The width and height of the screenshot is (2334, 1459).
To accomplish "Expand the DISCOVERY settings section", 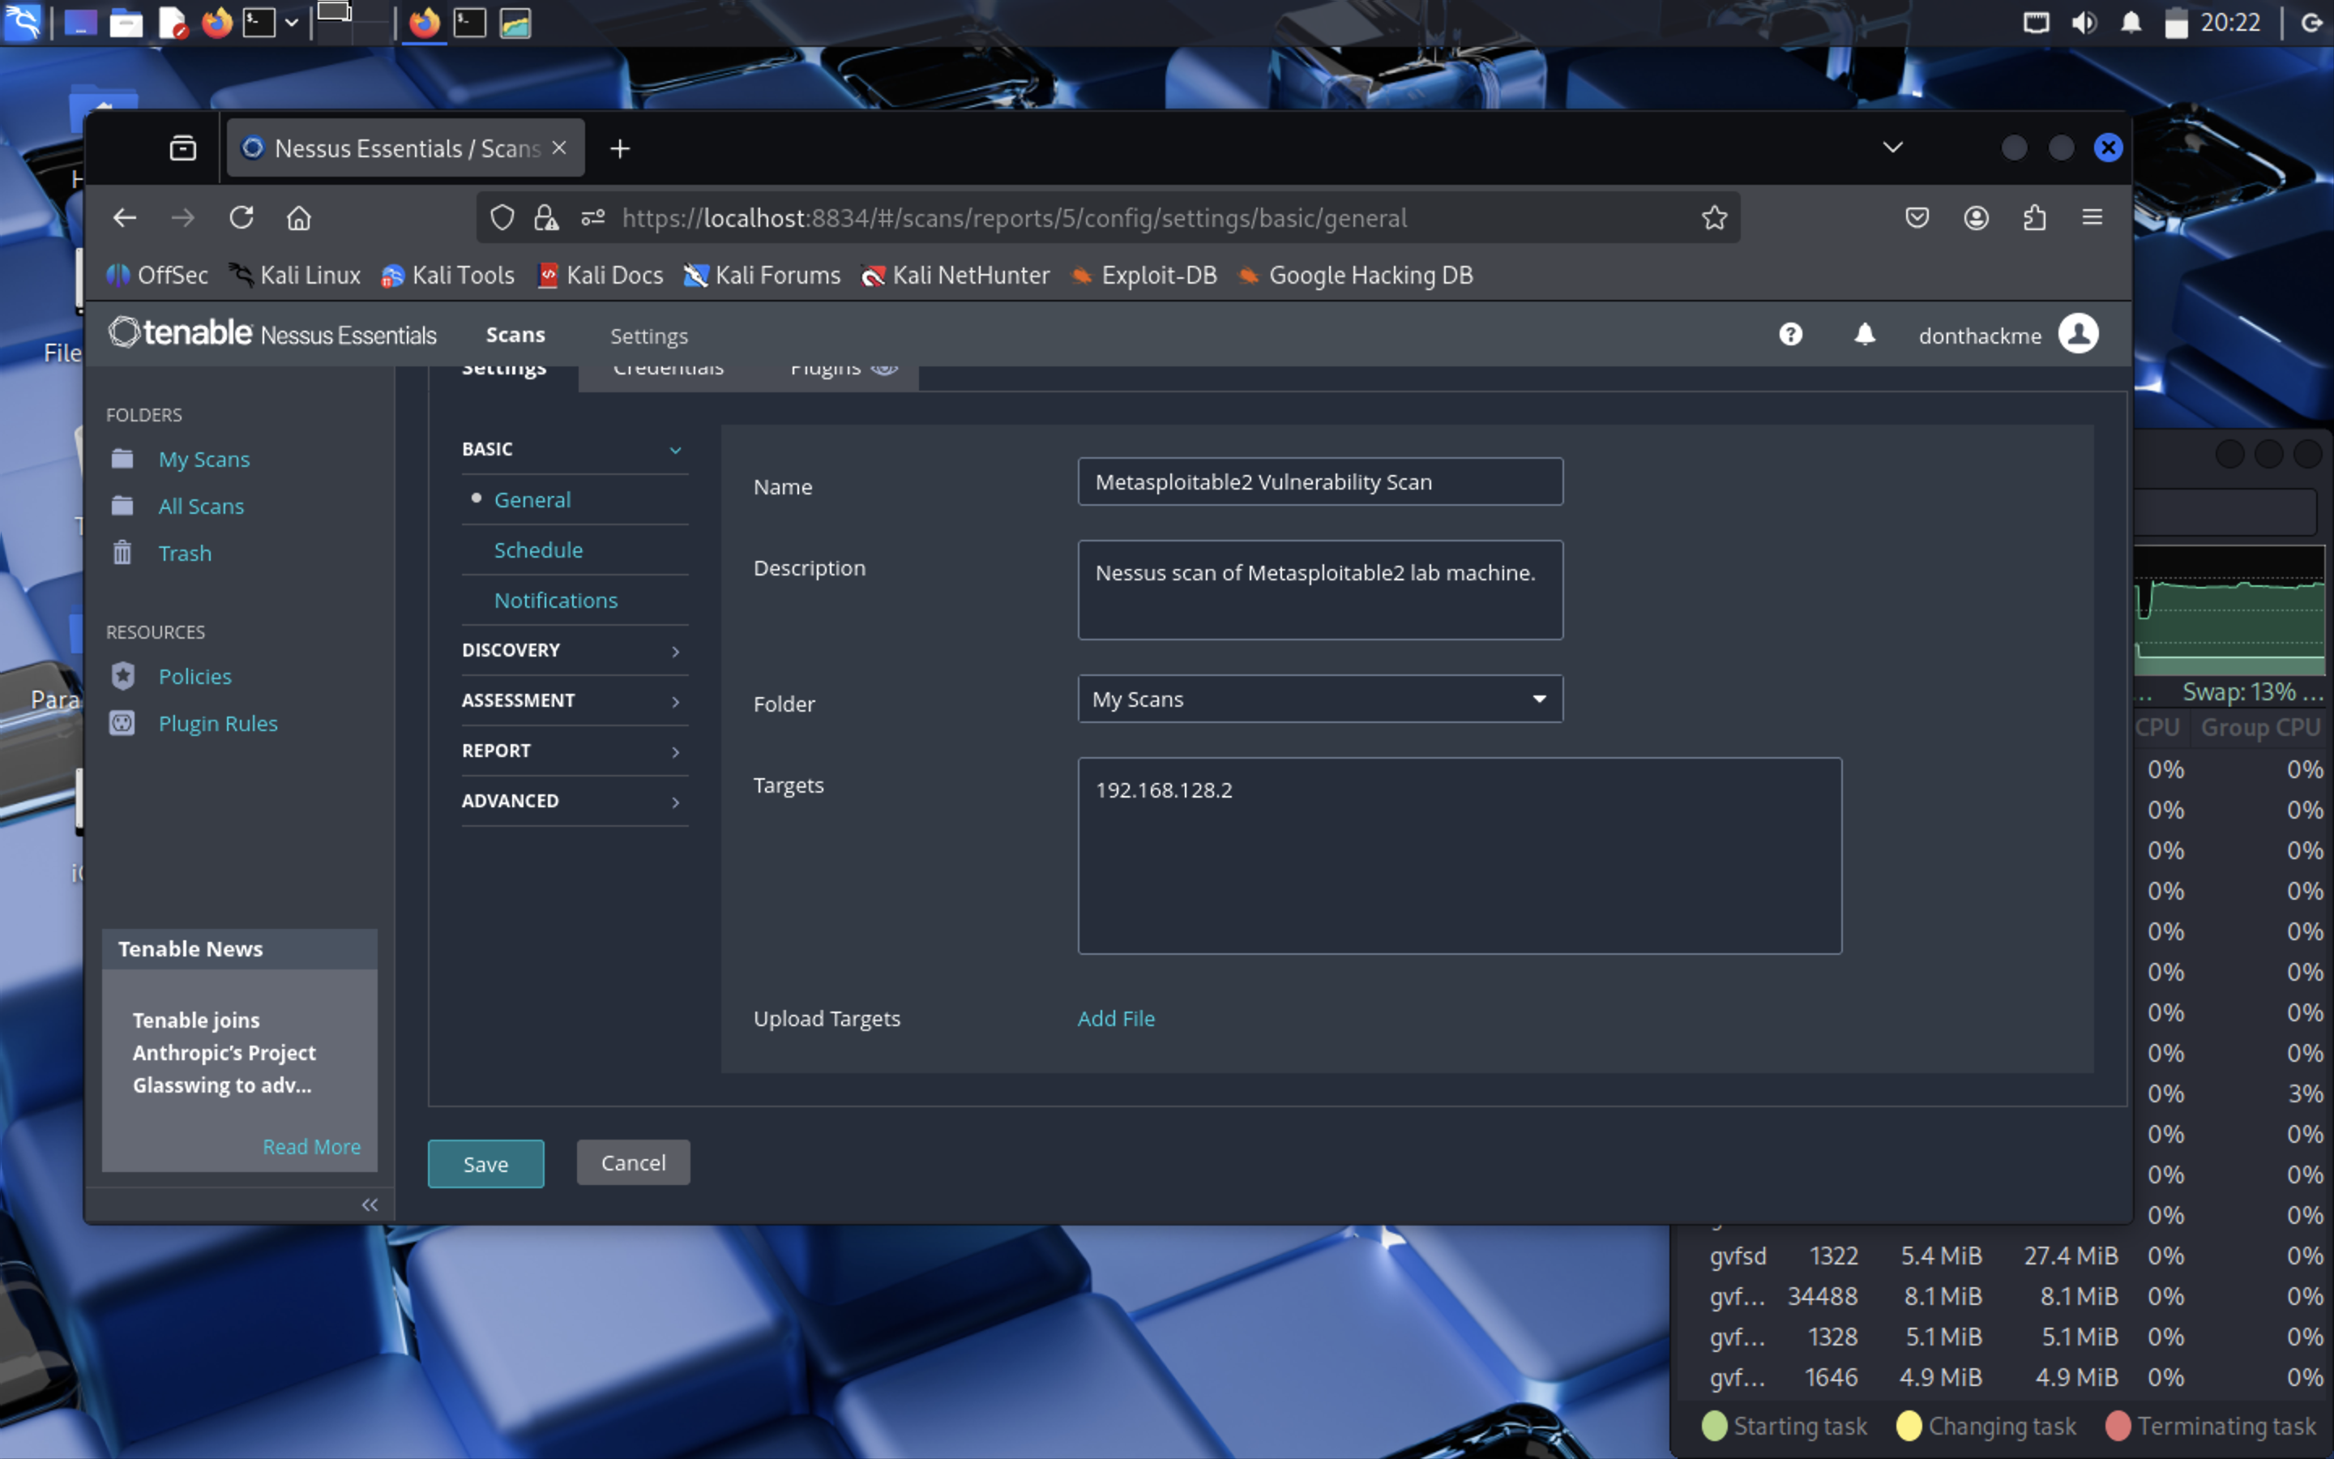I will 574,650.
